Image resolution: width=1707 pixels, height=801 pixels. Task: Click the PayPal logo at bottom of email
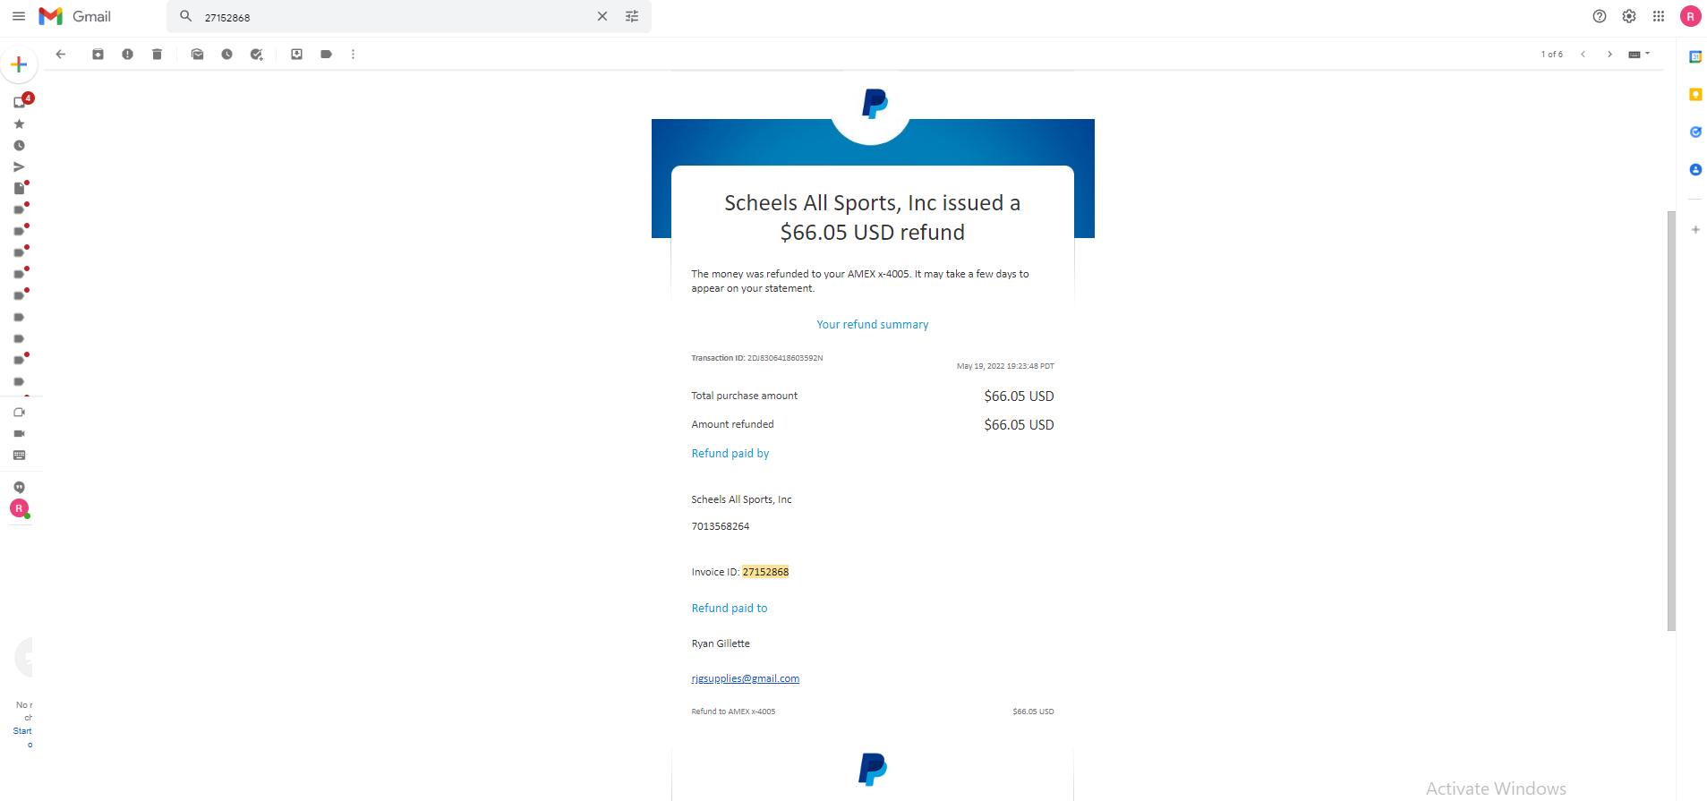[x=873, y=770]
